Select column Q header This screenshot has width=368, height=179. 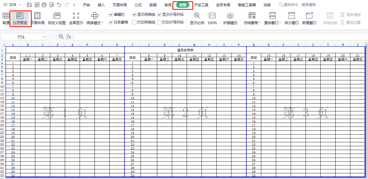click(254, 45)
